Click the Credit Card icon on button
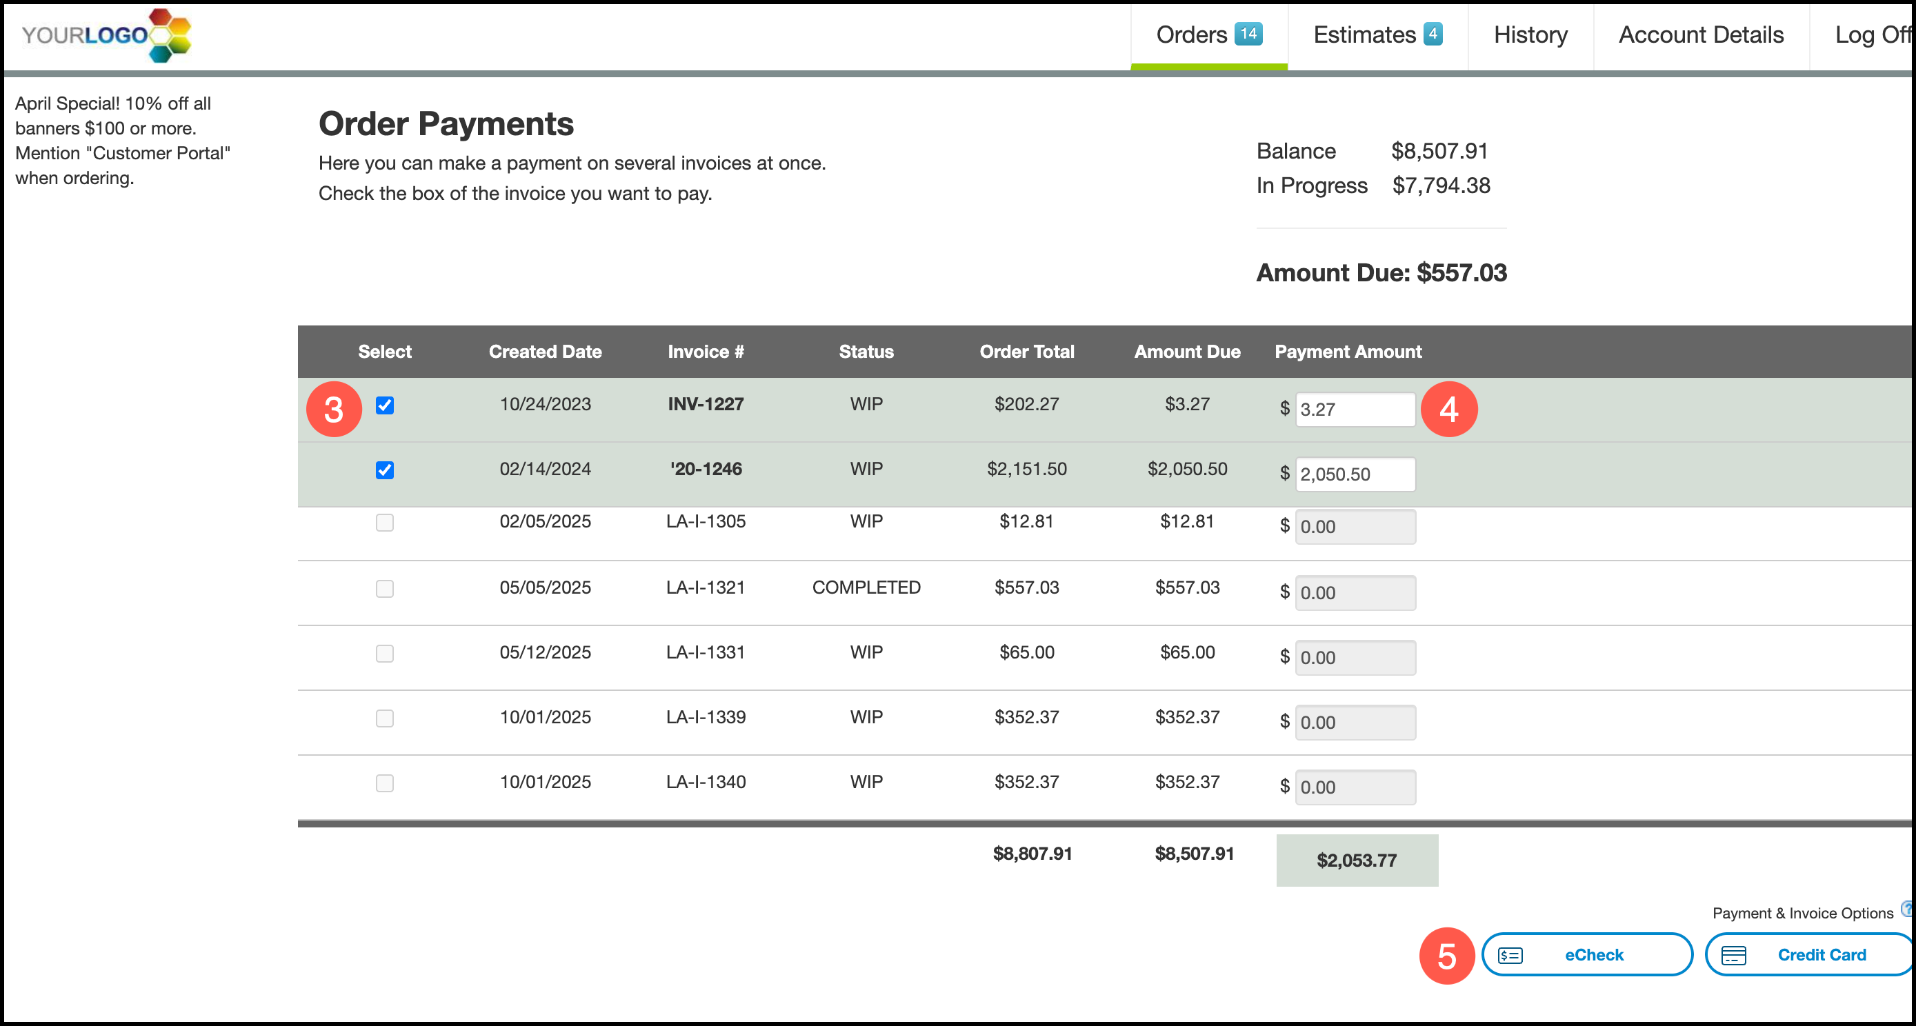The image size is (1916, 1026). pos(1734,956)
